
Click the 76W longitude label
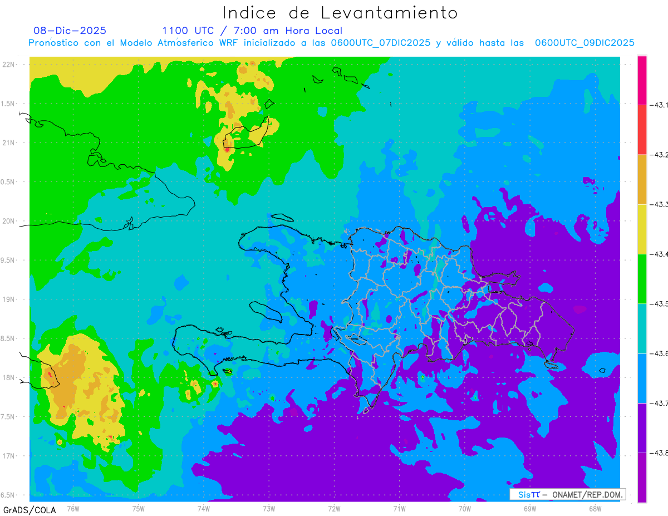pyautogui.click(x=73, y=508)
